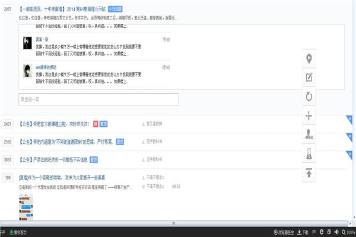Open the 下载 downloads button in status bar

[303, 232]
